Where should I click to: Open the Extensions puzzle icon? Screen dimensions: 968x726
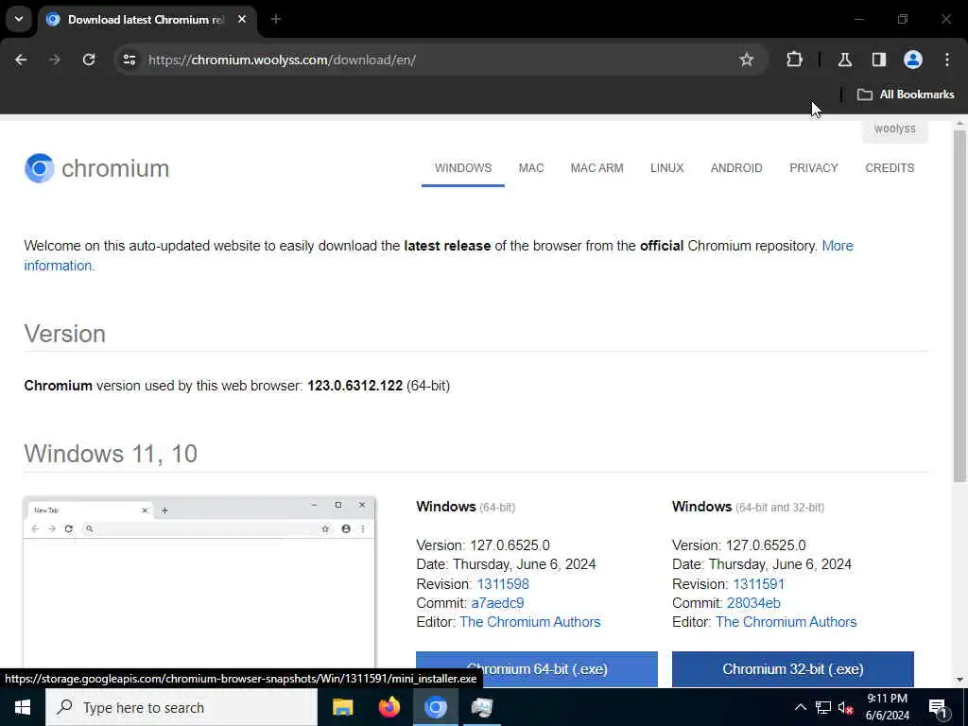coord(794,60)
